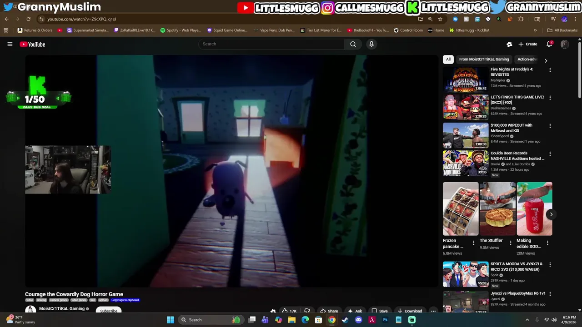Open LET'S FINISH THIS GAME LIVE thumbnail

(466, 107)
